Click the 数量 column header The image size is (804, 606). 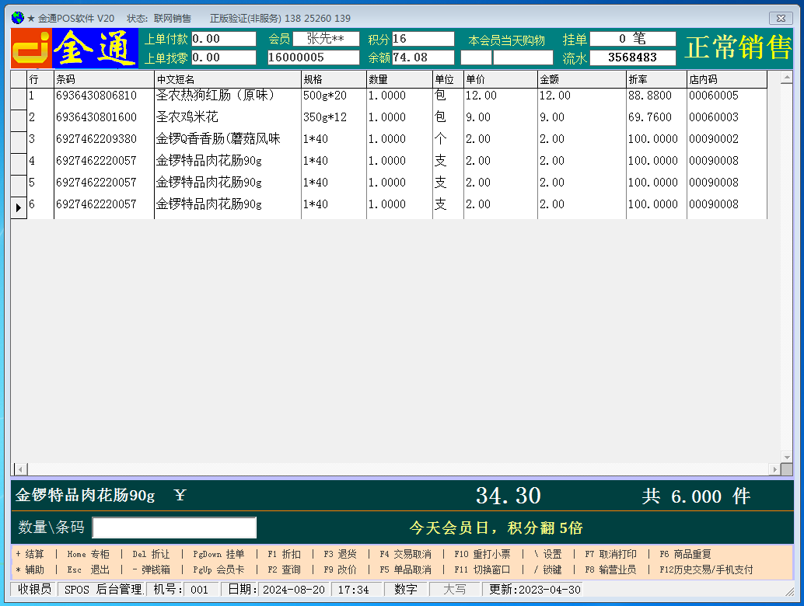[x=400, y=79]
